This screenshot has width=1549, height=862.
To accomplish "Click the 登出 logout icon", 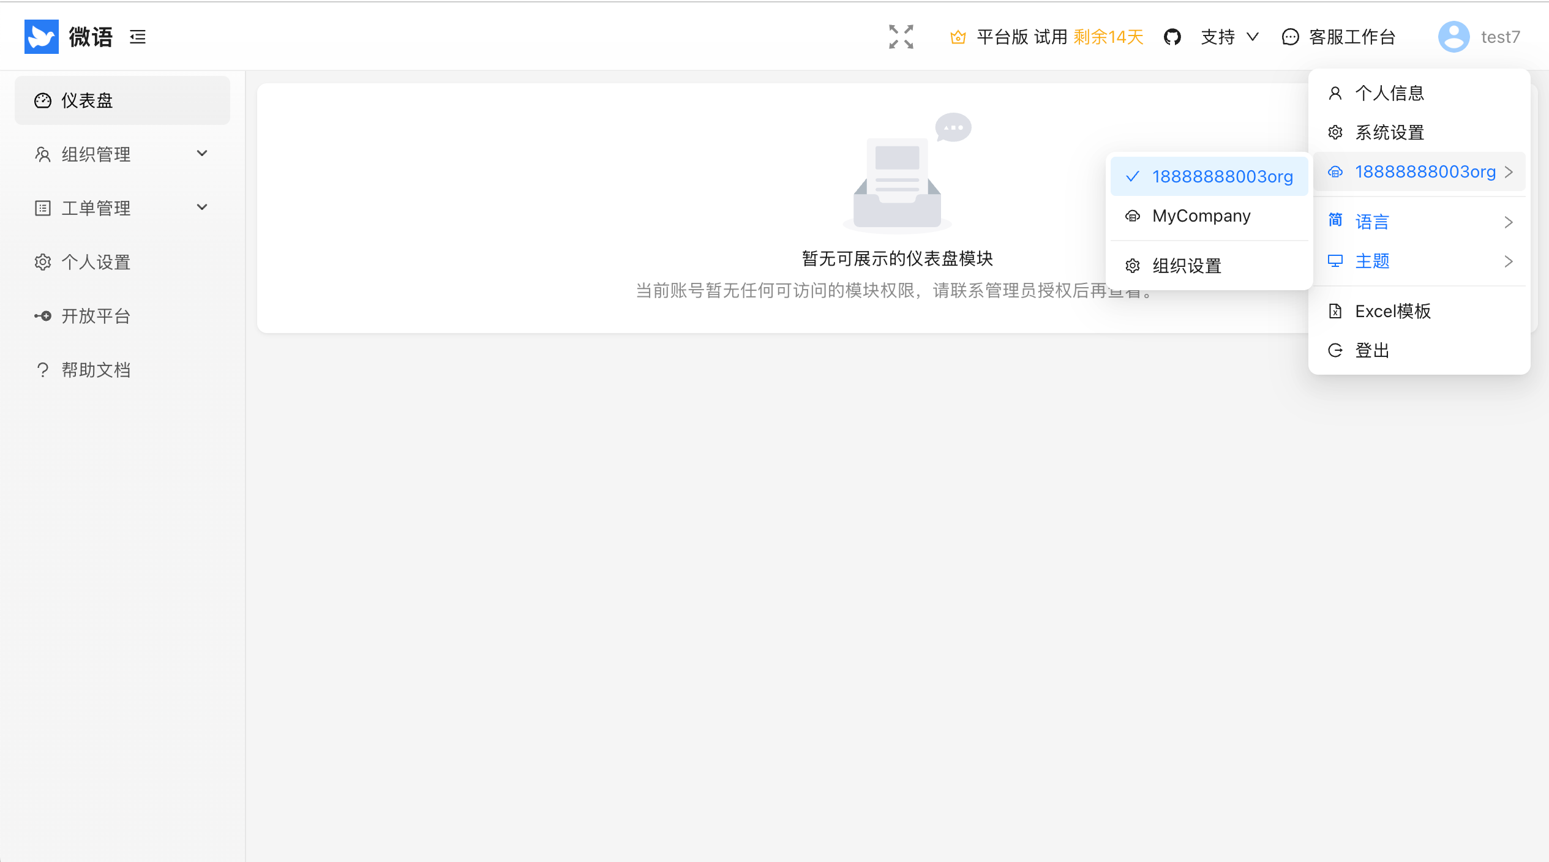I will point(1335,350).
